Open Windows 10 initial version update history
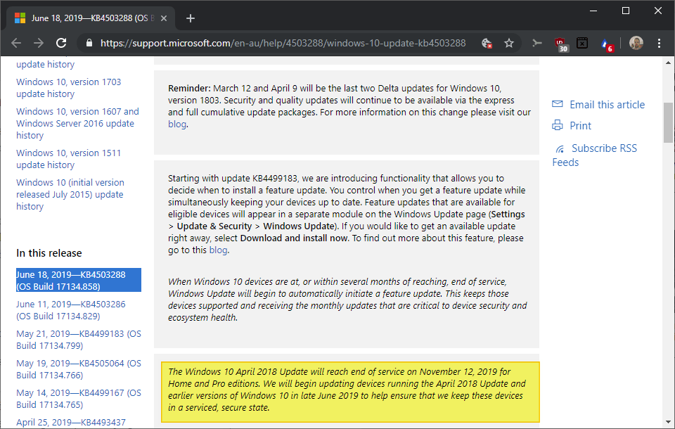Screen dimensions: 675x429 pos(70,194)
